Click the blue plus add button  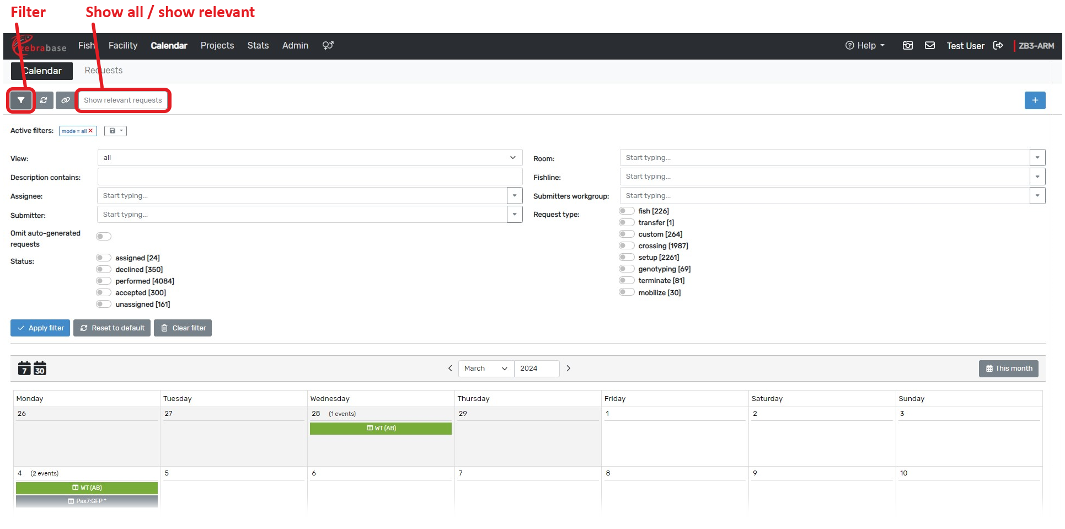[x=1035, y=100]
